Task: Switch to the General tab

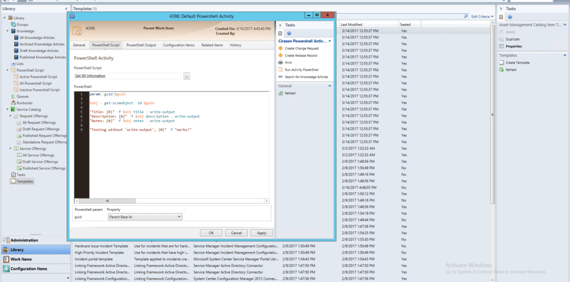Action: tap(79, 45)
